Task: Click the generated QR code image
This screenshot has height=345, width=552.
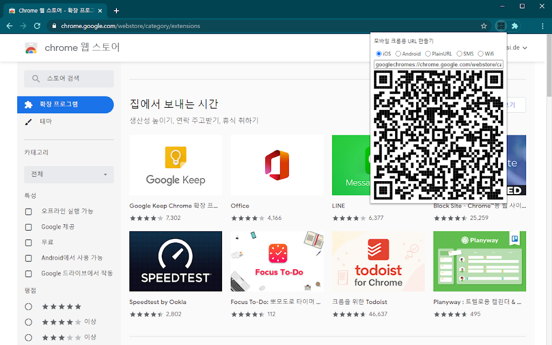Action: [439, 135]
